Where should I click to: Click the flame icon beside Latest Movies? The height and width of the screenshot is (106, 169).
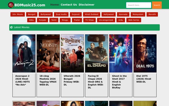coord(11,27)
